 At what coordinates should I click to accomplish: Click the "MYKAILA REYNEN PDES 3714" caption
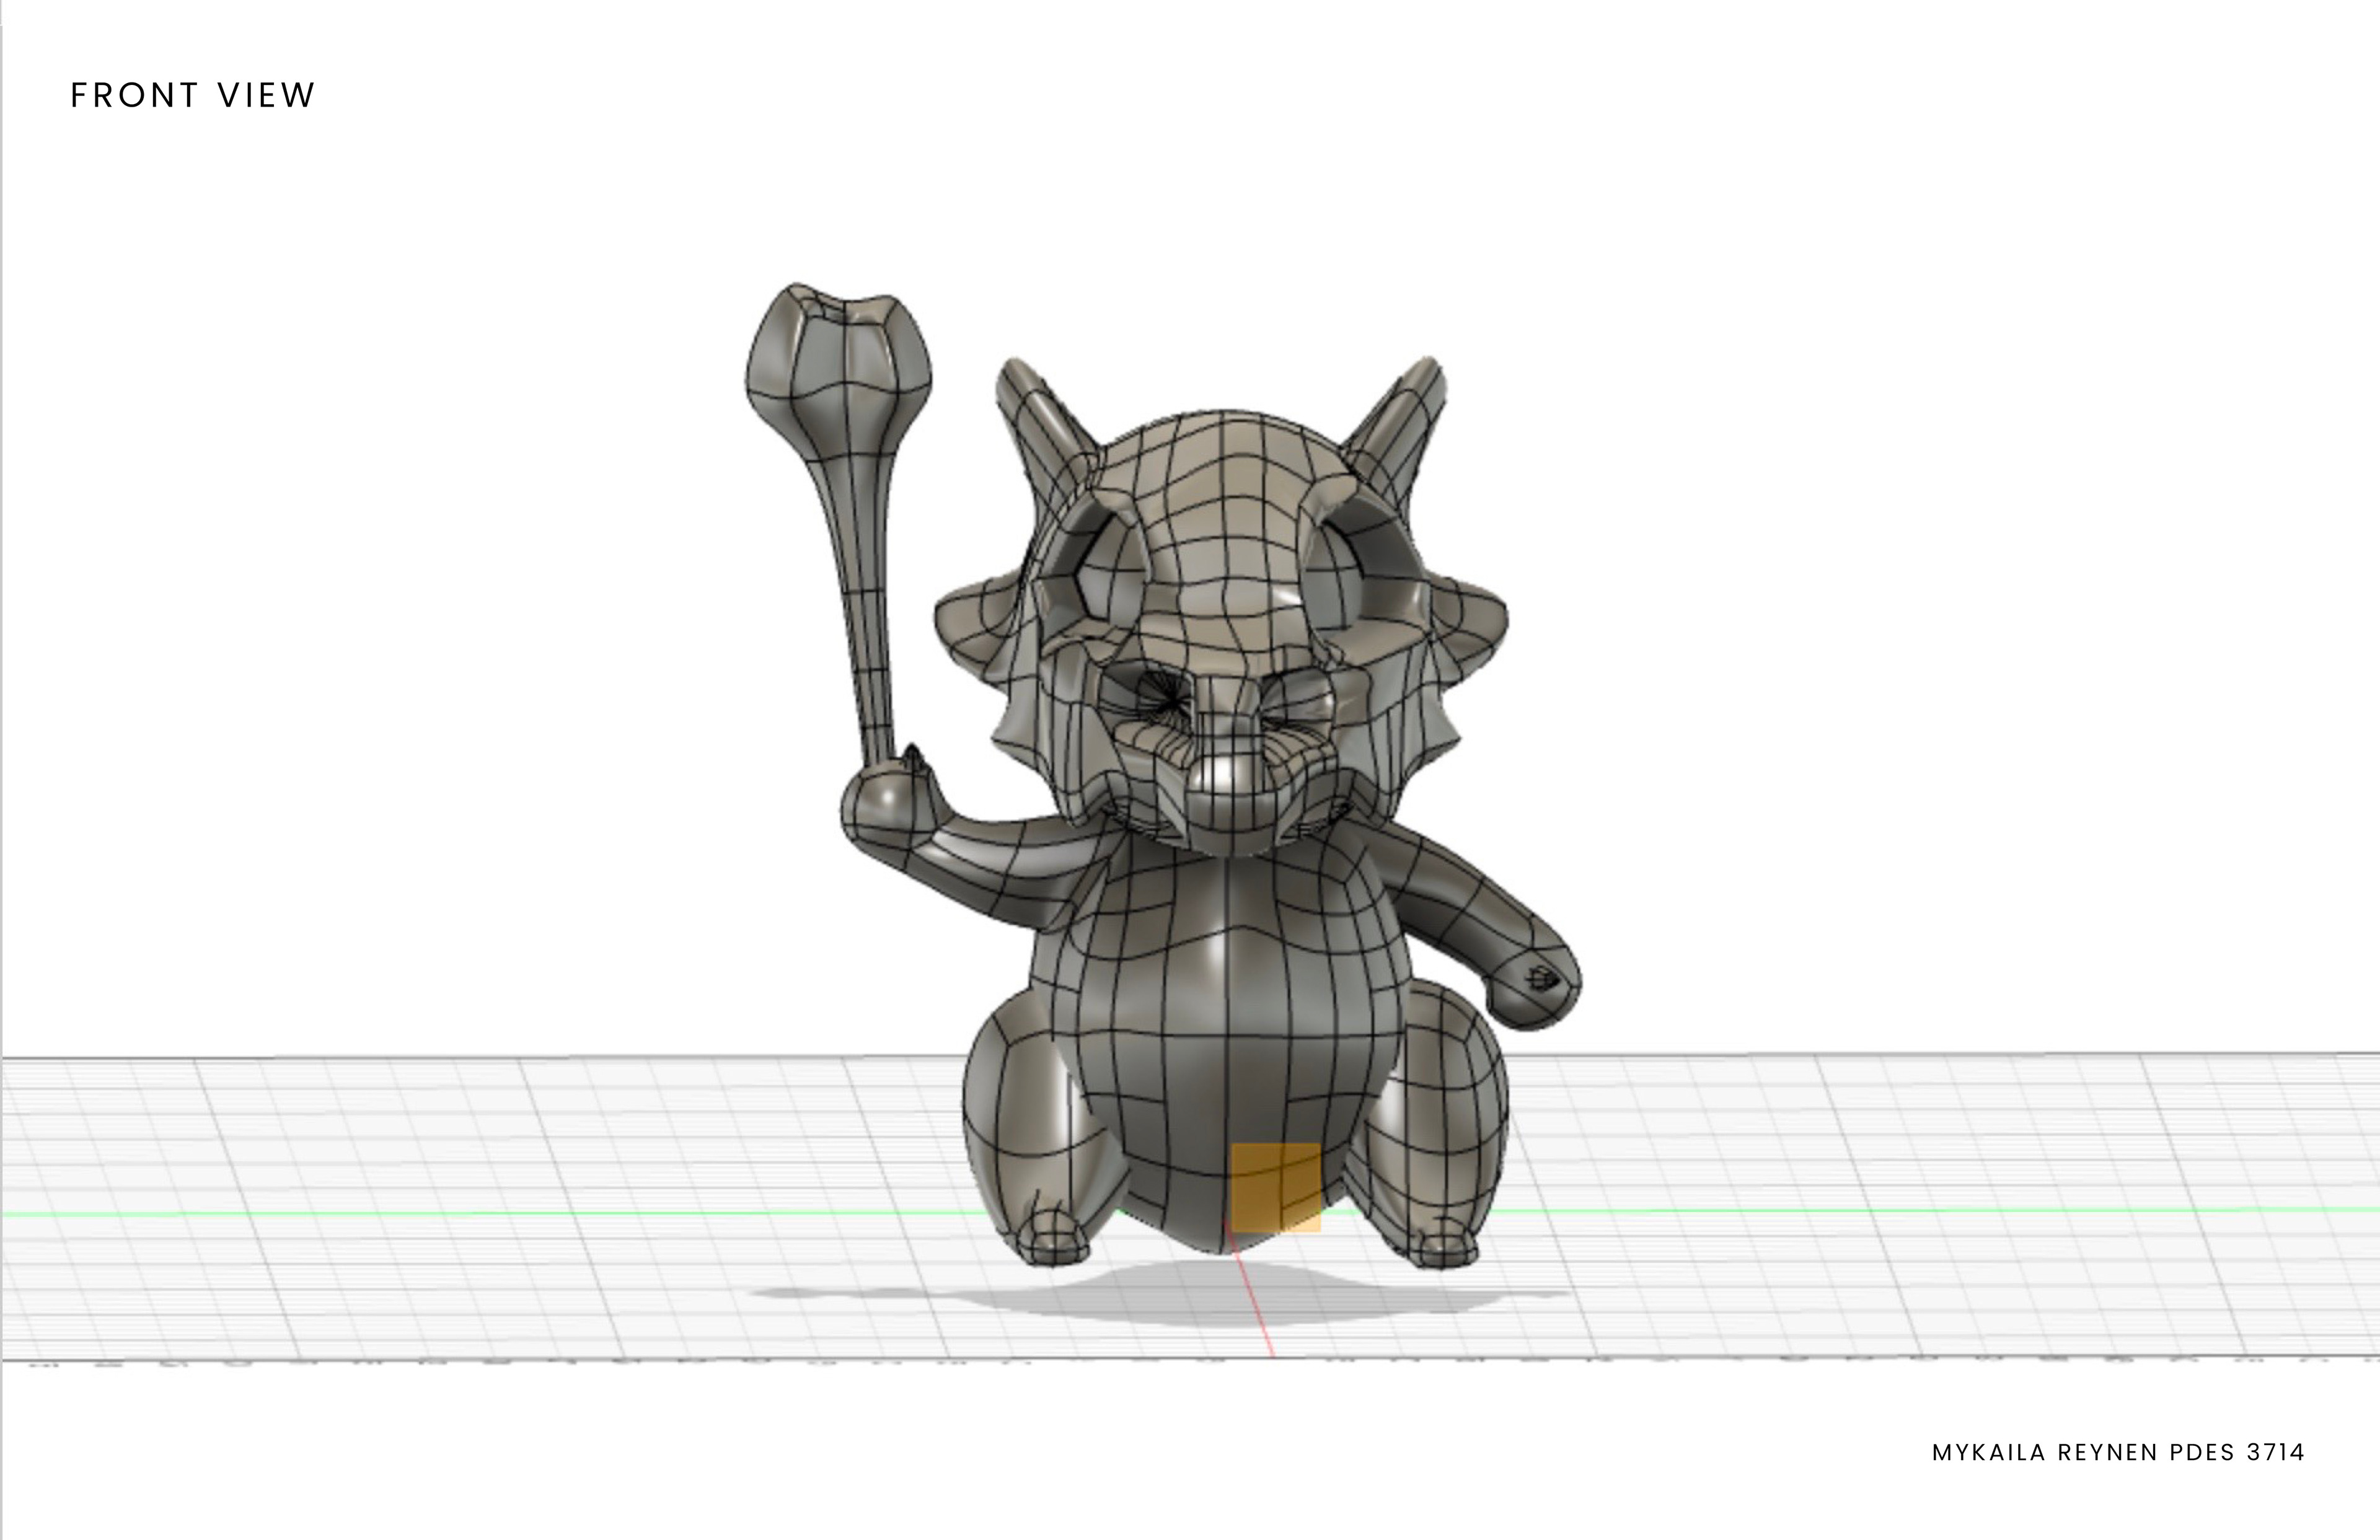2118,1453
